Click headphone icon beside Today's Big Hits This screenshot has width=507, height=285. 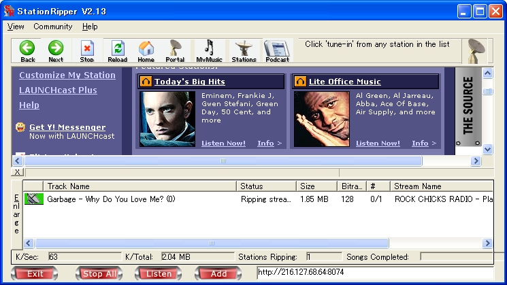[146, 82]
